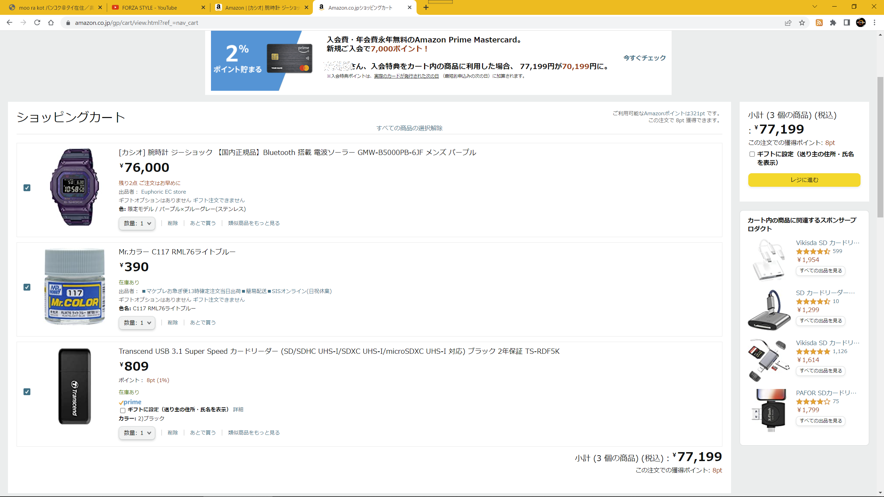Close the moo ra kot tab
The height and width of the screenshot is (497, 884).
click(x=100, y=8)
